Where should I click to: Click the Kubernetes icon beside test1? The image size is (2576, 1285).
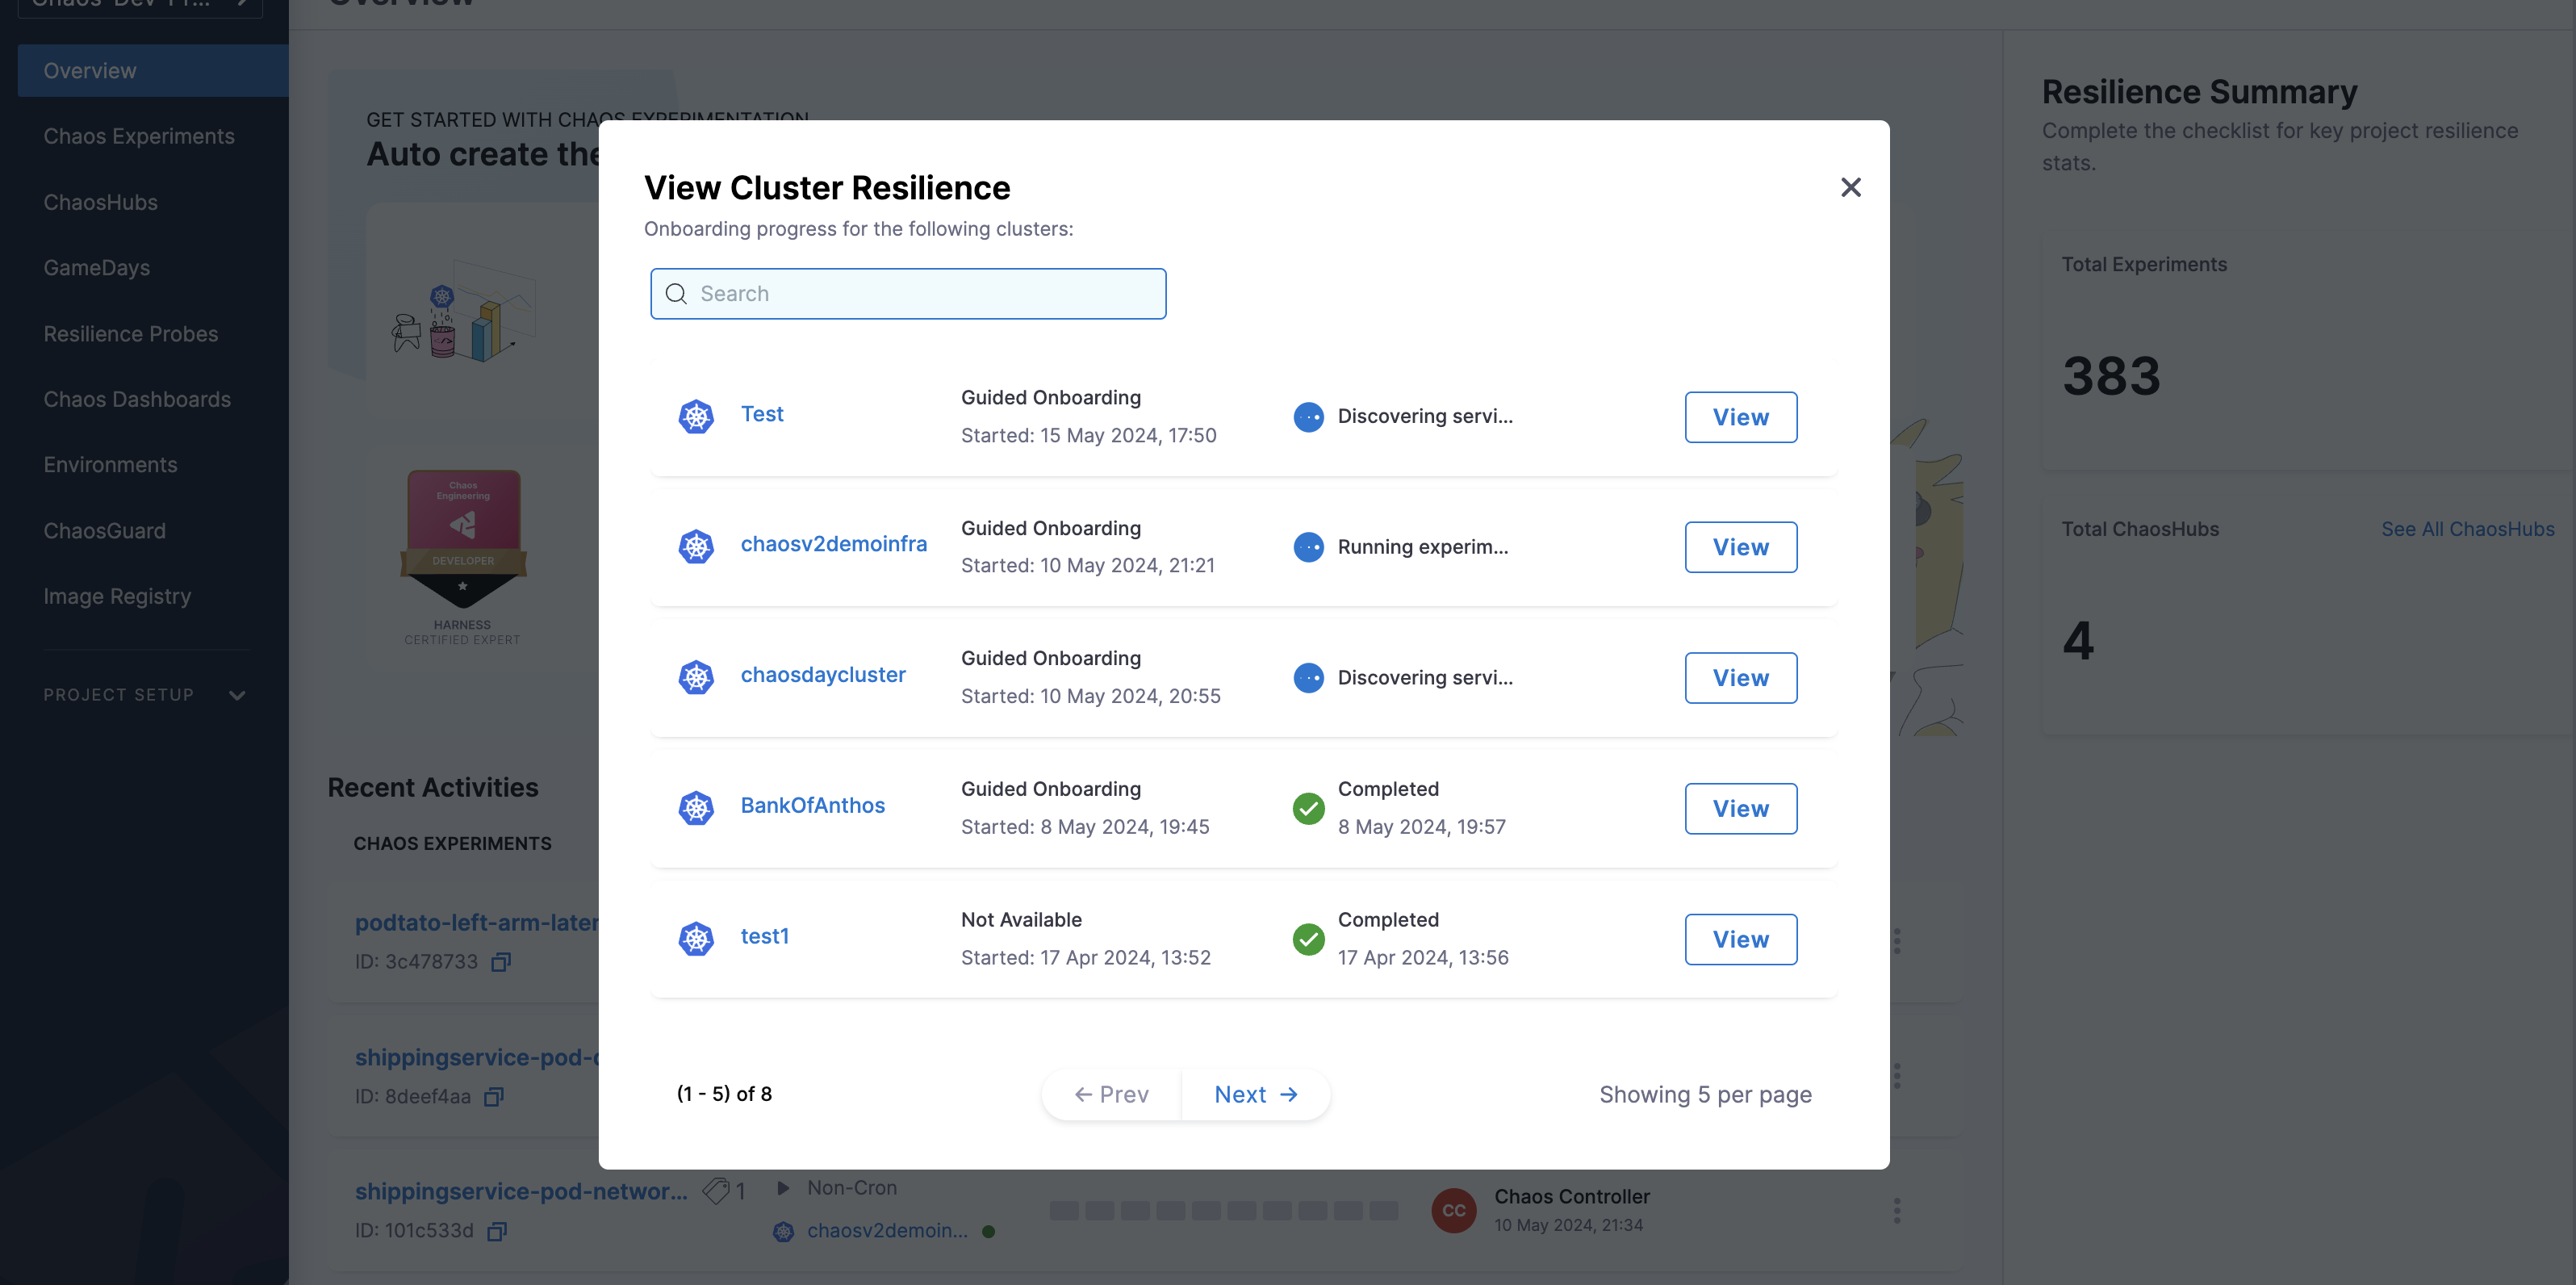(696, 938)
